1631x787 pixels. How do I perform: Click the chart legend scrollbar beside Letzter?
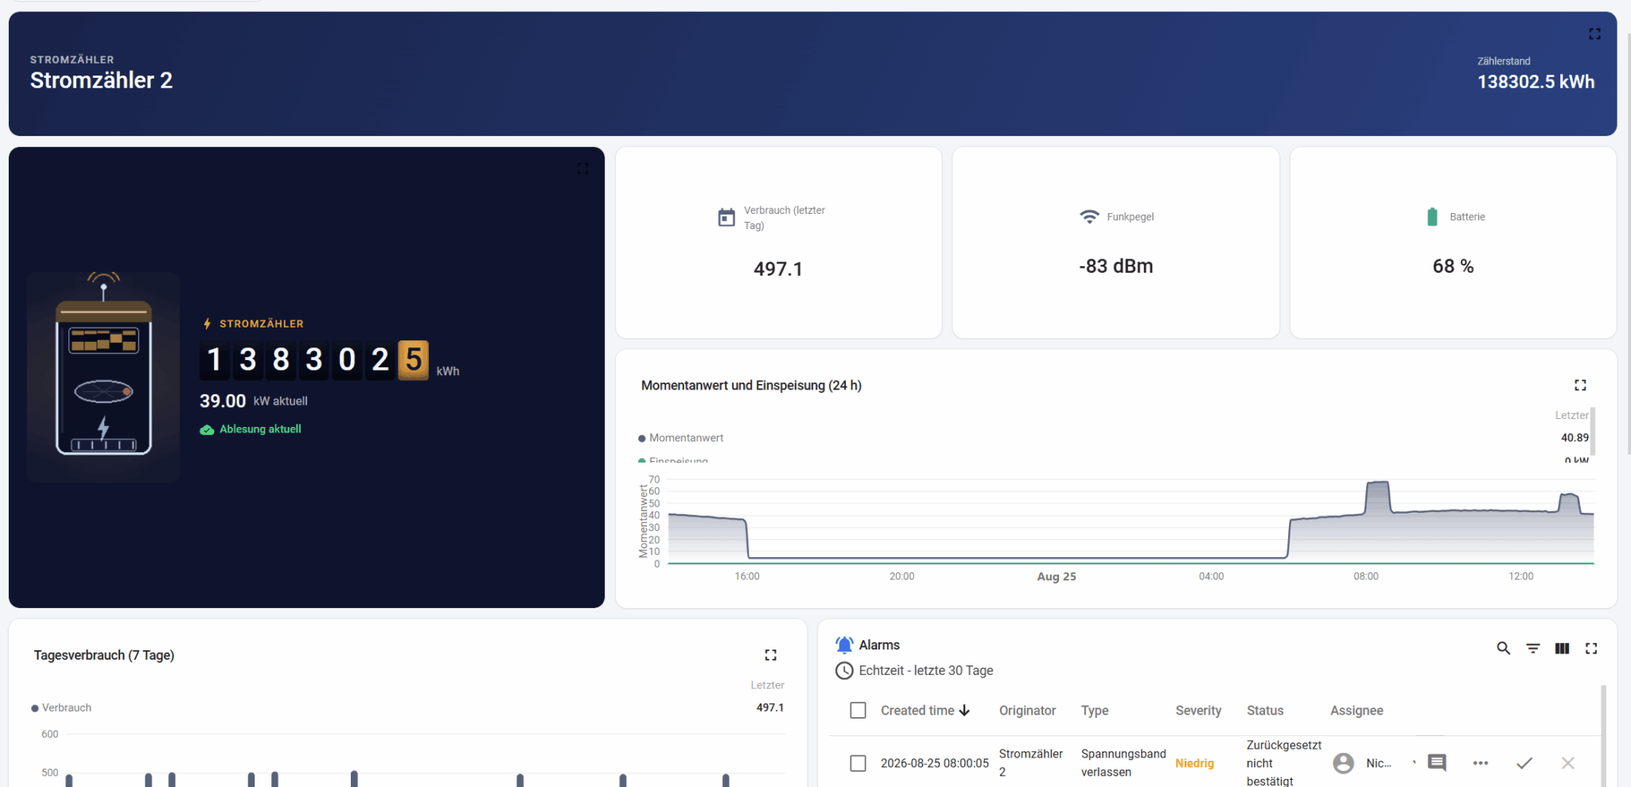pos(1592,432)
